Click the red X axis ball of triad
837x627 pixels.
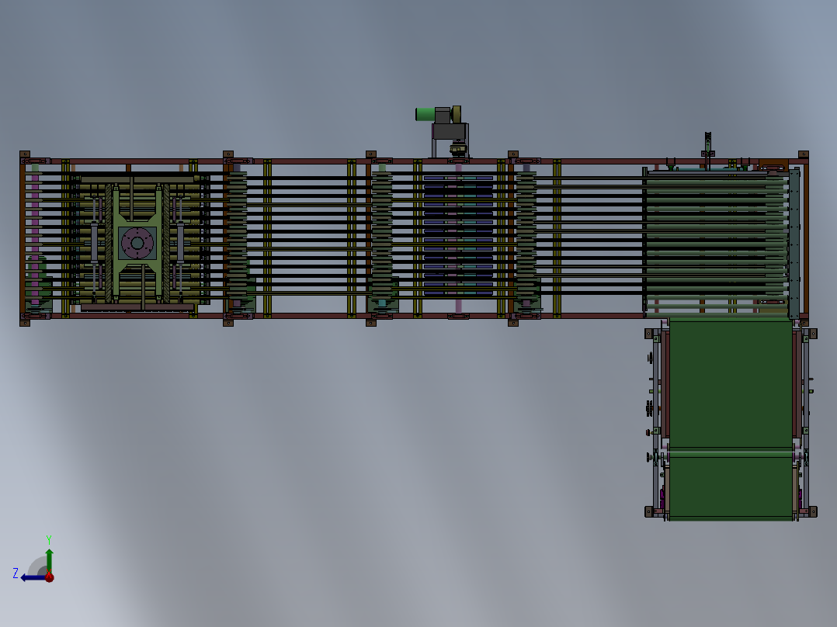point(50,577)
